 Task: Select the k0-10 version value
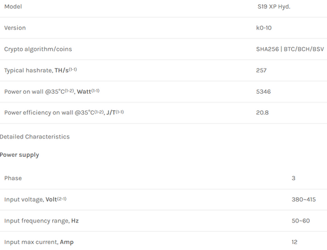[264, 28]
